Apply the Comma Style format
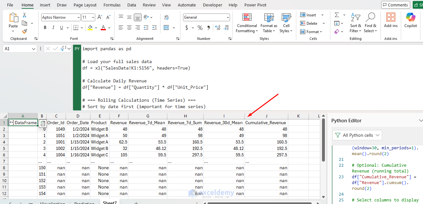Image resolution: width=423 pixels, height=204 pixels. (208, 28)
